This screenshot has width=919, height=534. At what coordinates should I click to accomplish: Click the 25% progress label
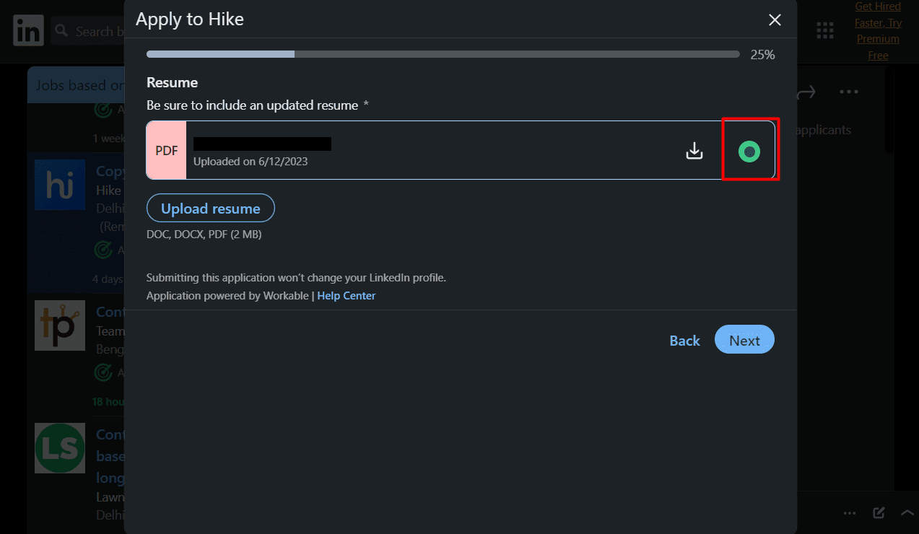click(x=762, y=55)
